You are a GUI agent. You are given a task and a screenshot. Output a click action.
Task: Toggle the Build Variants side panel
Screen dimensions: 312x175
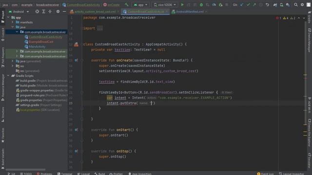point(3,158)
